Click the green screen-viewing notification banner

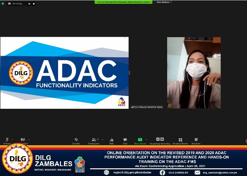click(x=123, y=2)
